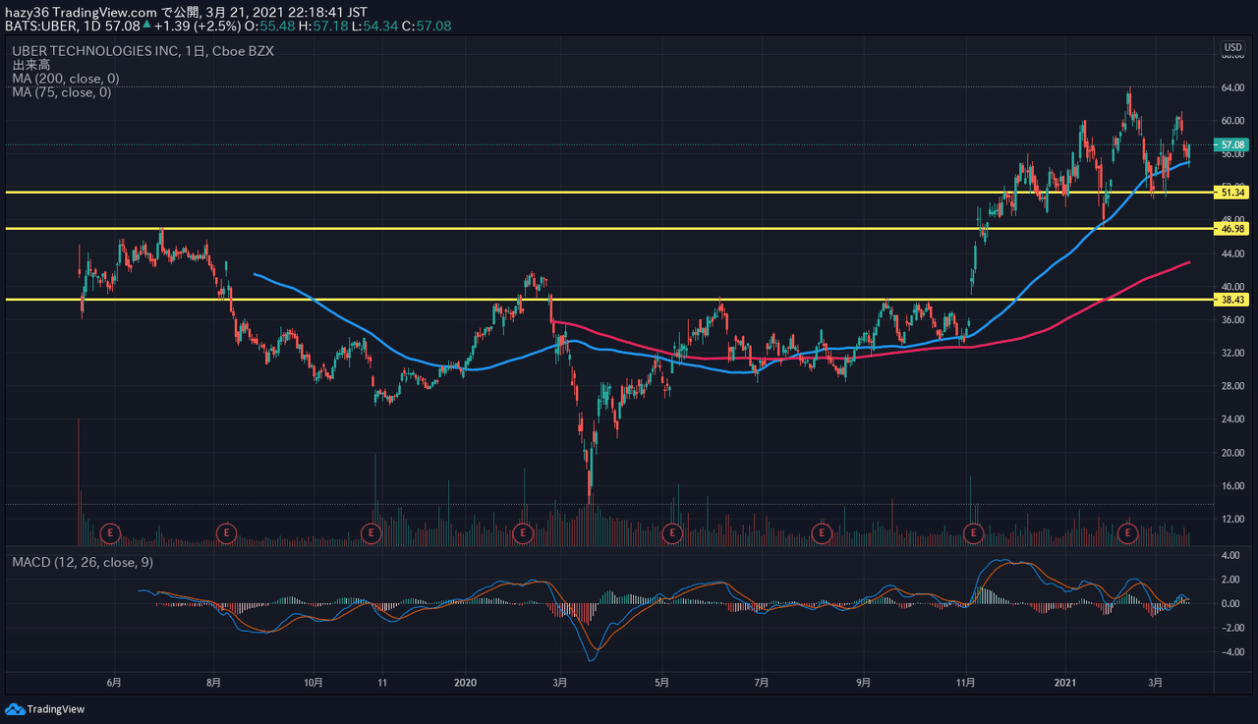Click the current price label 57.08

[1232, 144]
